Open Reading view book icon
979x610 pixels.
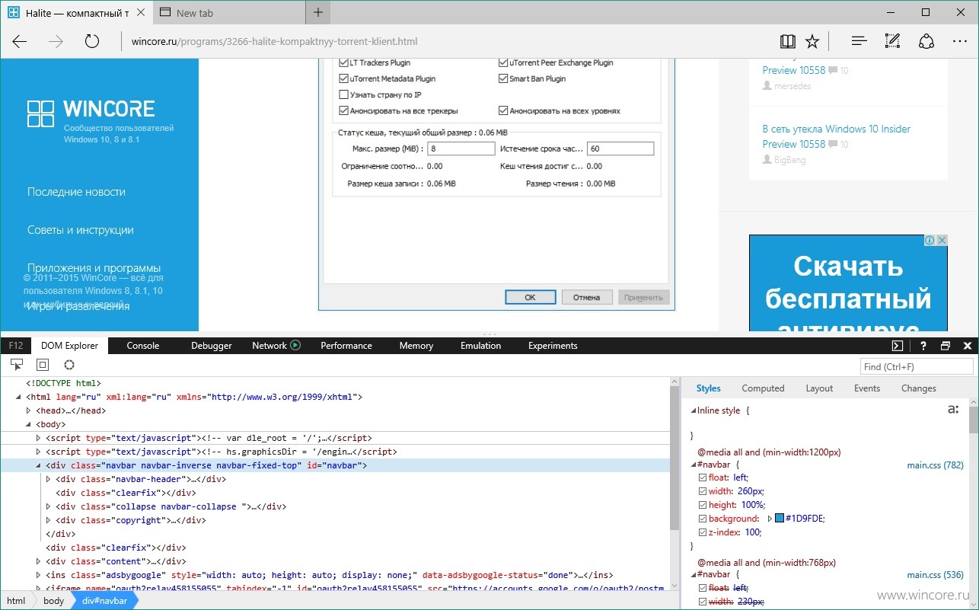tap(787, 41)
